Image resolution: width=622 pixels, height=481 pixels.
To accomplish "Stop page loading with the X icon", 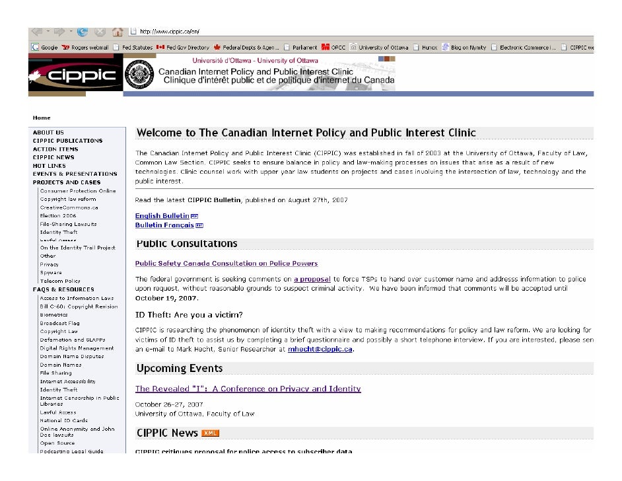I will [100, 31].
